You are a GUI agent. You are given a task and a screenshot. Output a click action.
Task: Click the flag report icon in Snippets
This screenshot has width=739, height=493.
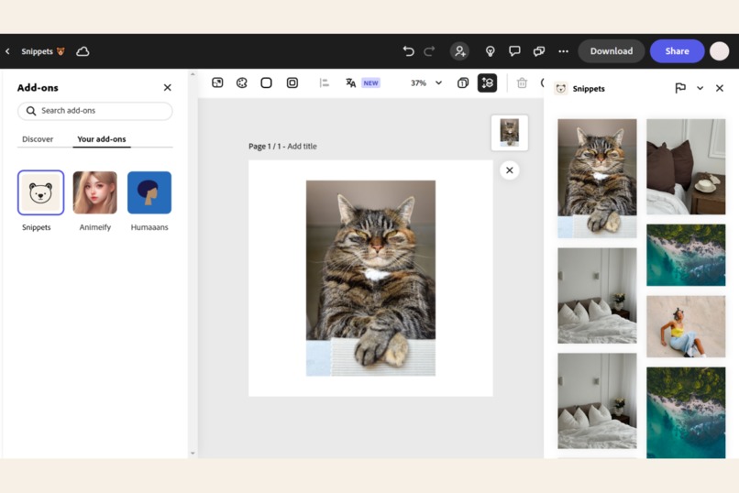[680, 88]
